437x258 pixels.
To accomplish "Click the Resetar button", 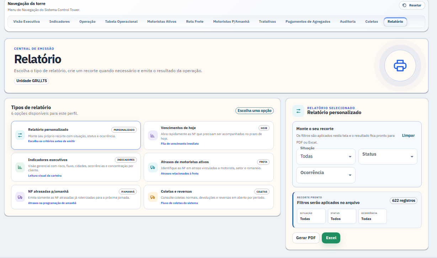I will tap(412, 5).
